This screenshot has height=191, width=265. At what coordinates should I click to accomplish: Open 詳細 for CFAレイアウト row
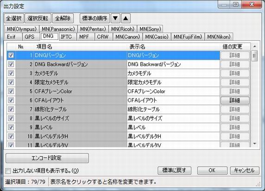pos(235,100)
